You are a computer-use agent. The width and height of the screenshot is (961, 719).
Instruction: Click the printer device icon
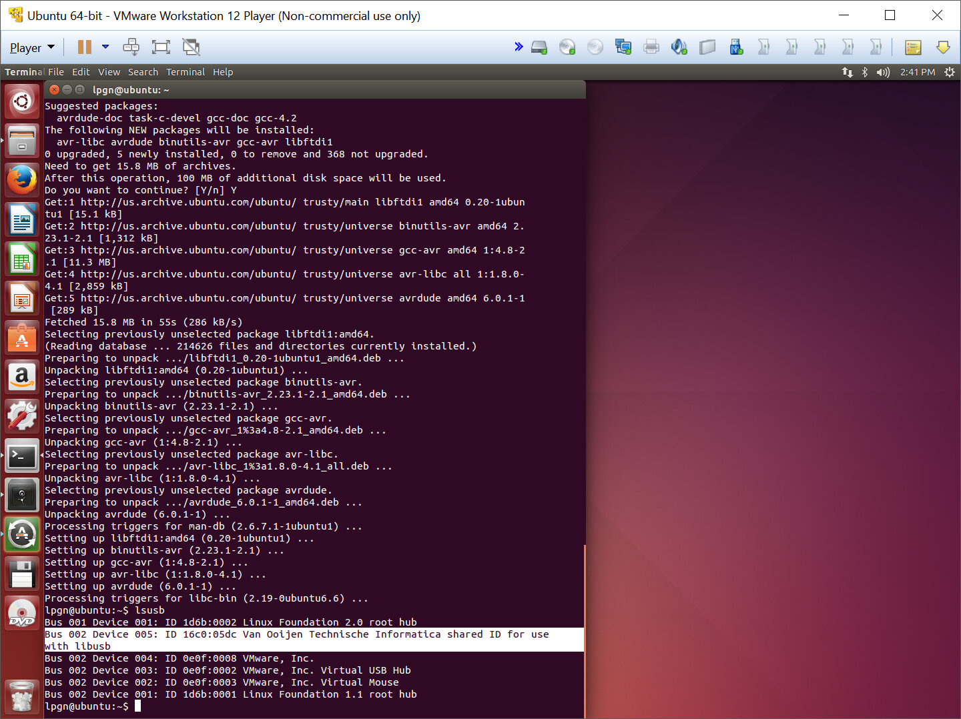click(x=651, y=47)
